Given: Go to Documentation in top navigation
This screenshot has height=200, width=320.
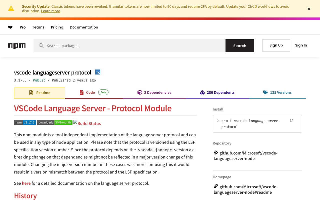Looking at the screenshot, I should (x=84, y=27).
